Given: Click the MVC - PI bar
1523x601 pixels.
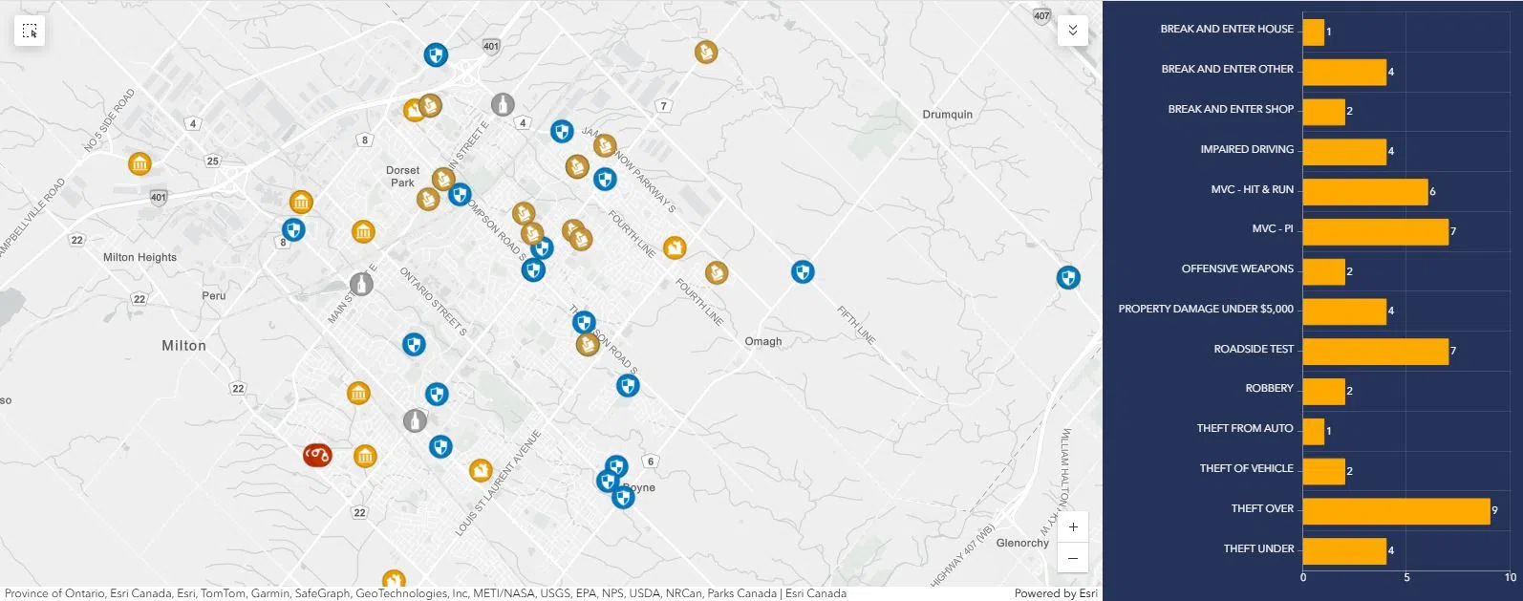Looking at the screenshot, I should (1375, 231).
